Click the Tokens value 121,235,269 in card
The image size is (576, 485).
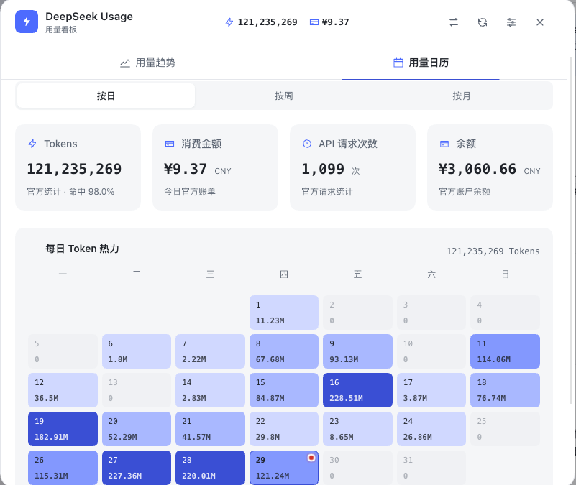pyautogui.click(x=74, y=169)
